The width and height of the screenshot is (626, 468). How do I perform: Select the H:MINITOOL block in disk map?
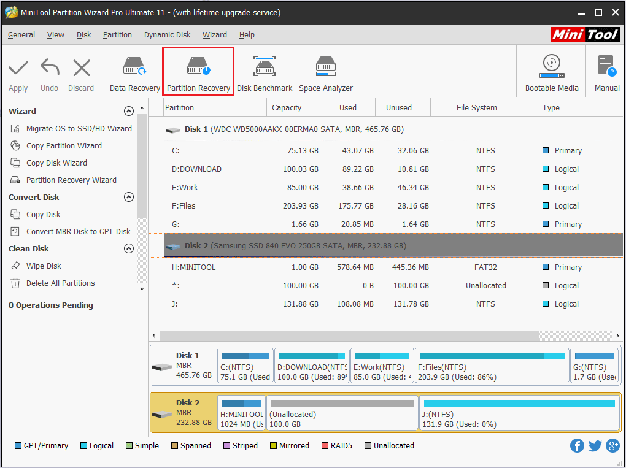point(241,413)
